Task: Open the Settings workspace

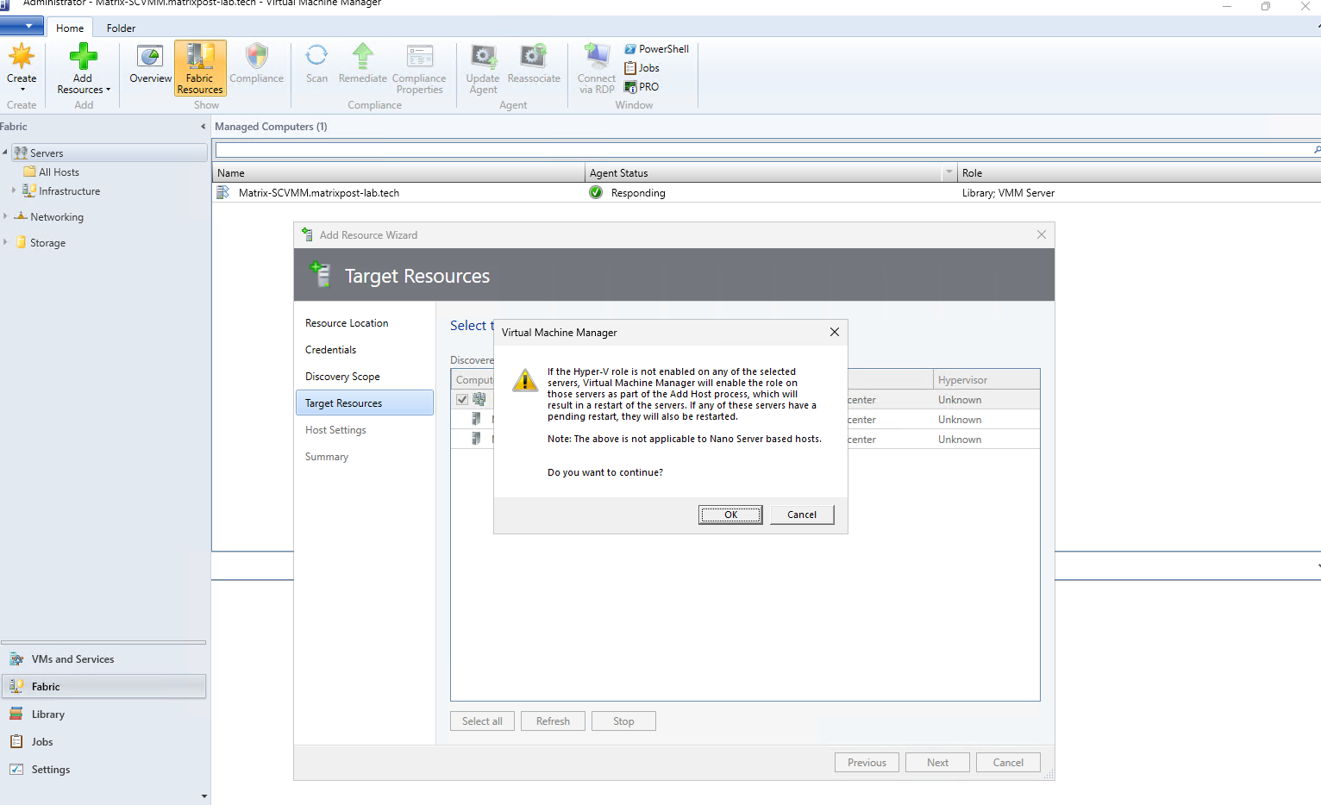Action: tap(103, 770)
